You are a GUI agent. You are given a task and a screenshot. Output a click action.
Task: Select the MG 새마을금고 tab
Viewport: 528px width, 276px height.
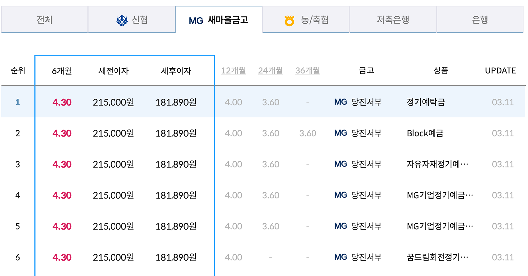point(219,20)
